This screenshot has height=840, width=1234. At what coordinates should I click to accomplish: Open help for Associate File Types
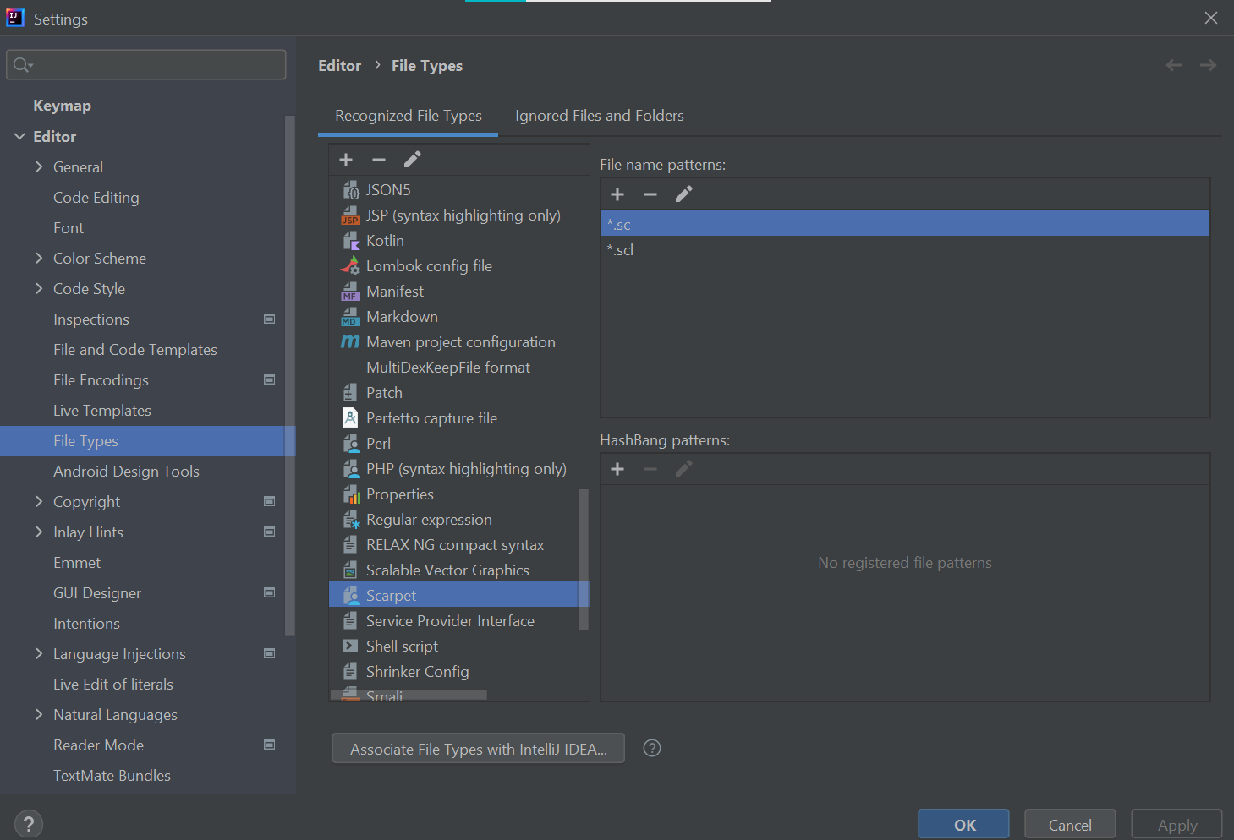point(652,748)
